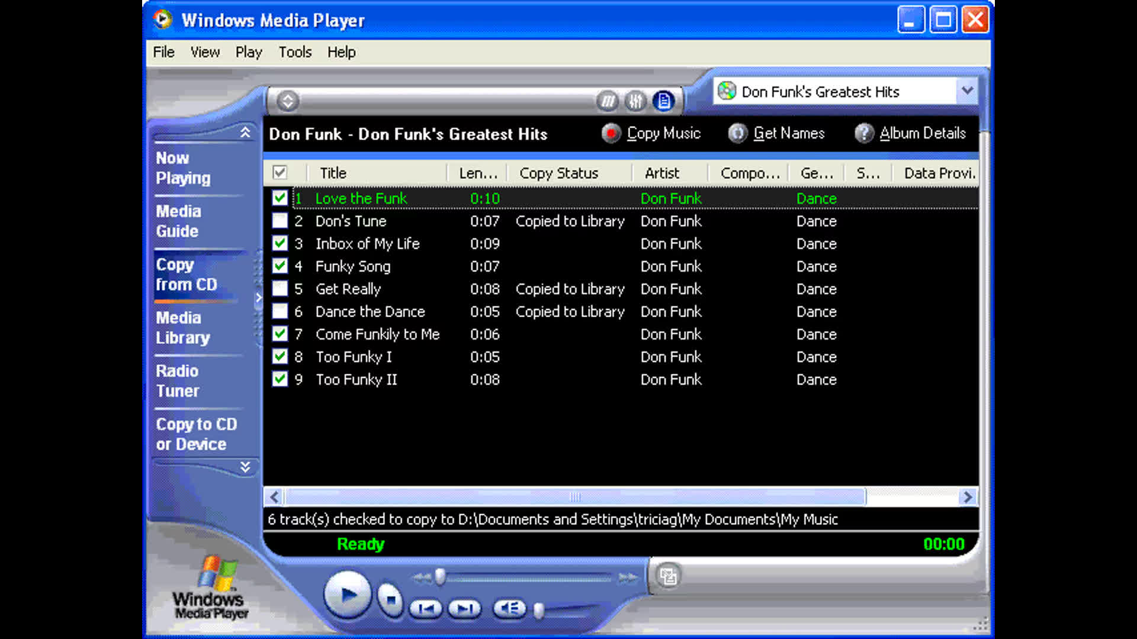1137x639 pixels.
Task: Open the View menu
Action: click(x=205, y=52)
